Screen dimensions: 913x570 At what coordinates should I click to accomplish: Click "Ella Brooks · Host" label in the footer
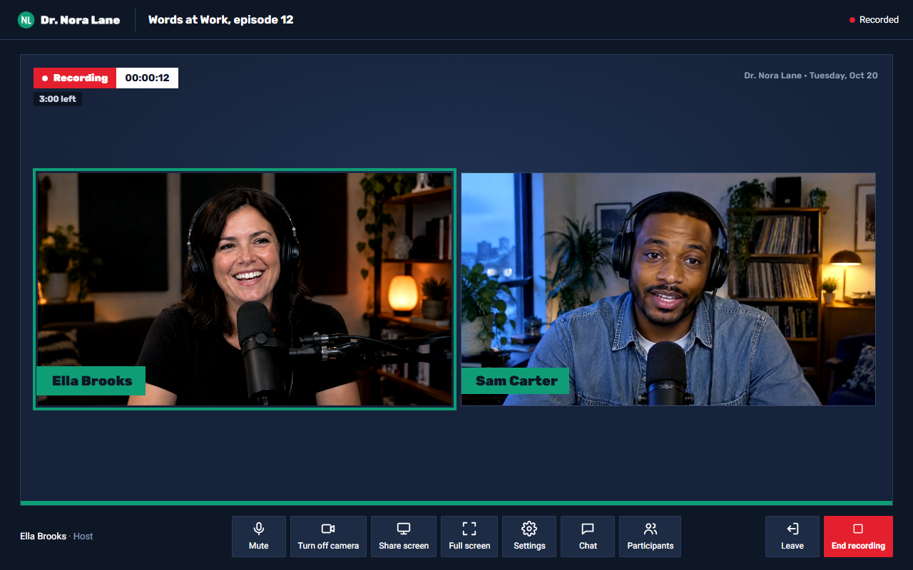(x=56, y=537)
